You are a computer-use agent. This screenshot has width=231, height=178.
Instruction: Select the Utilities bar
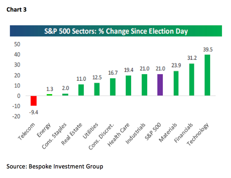(x=97, y=89)
